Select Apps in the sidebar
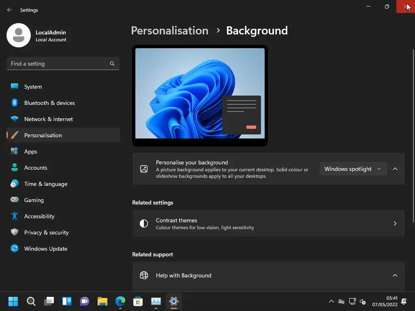 tap(63, 151)
